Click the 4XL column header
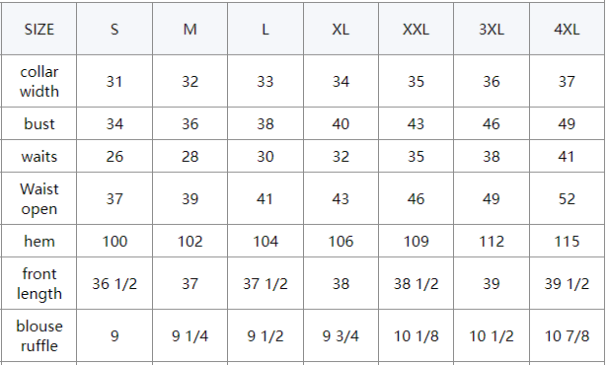The image size is (607, 365). 567,29
